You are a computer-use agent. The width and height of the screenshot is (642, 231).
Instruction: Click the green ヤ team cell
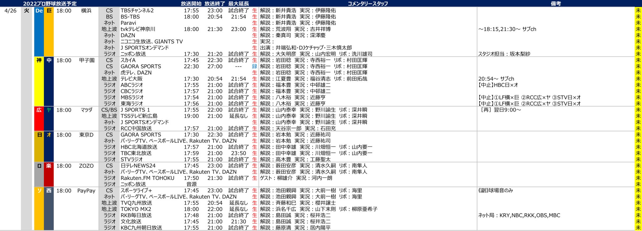pyautogui.click(x=49, y=119)
